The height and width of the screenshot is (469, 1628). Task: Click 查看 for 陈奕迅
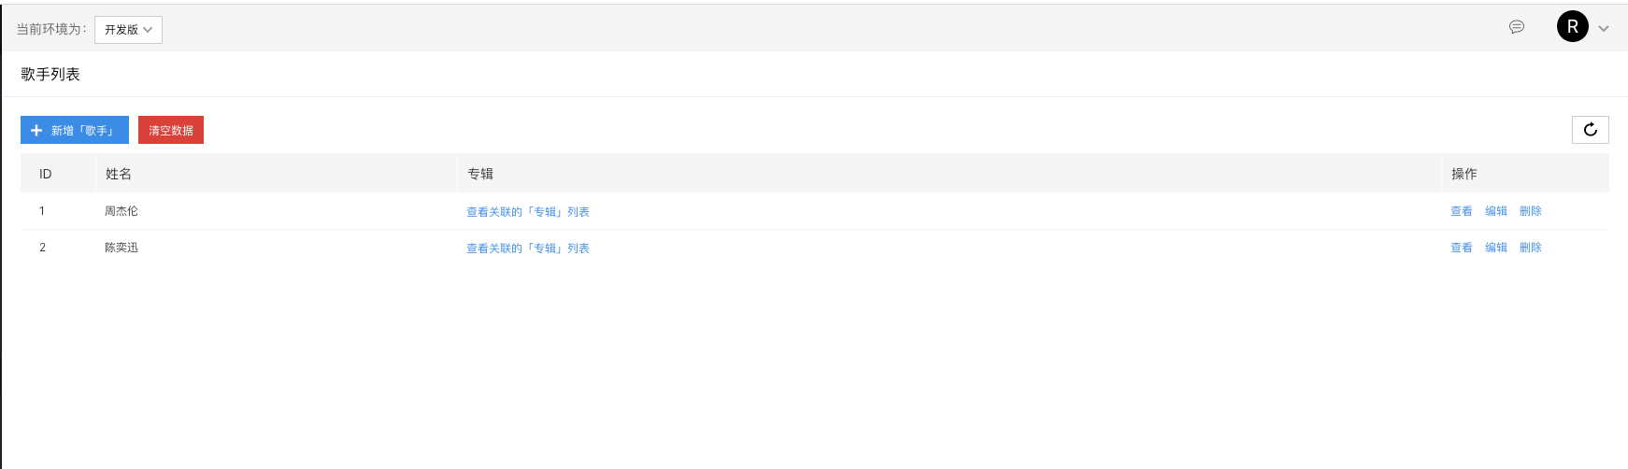coord(1462,248)
